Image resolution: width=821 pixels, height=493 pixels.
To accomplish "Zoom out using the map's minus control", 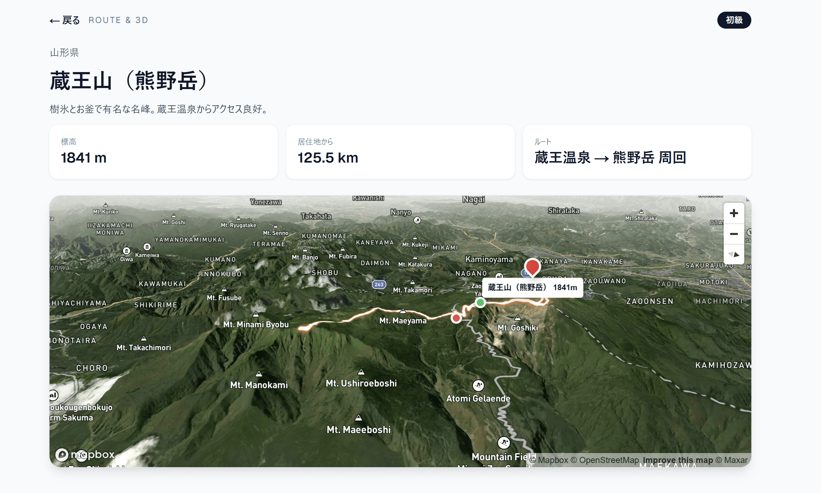I will [734, 233].
